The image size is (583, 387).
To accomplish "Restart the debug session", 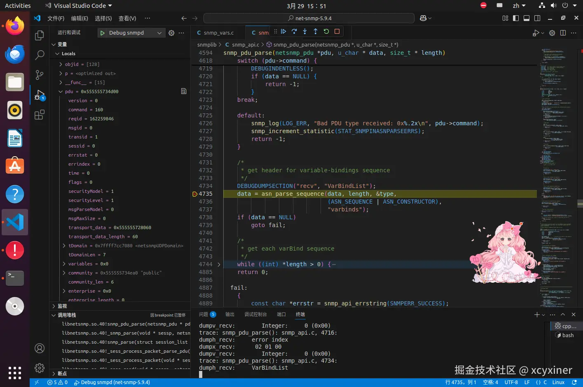I will [326, 31].
